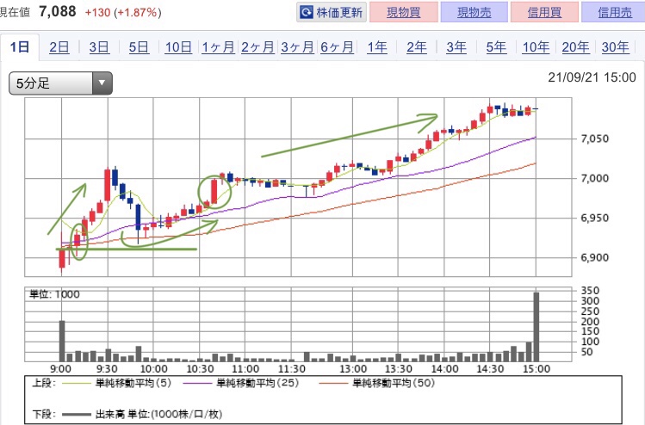The width and height of the screenshot is (645, 425).
Task: Show the 10年 chart range
Action: click(x=536, y=47)
